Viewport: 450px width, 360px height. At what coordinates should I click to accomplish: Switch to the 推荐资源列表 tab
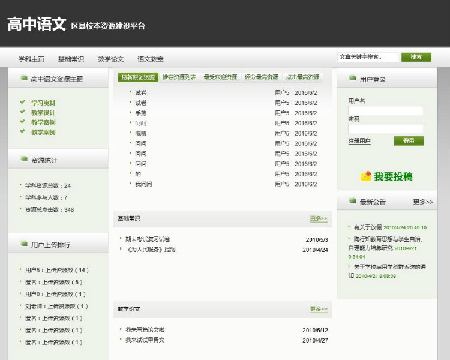coord(179,77)
